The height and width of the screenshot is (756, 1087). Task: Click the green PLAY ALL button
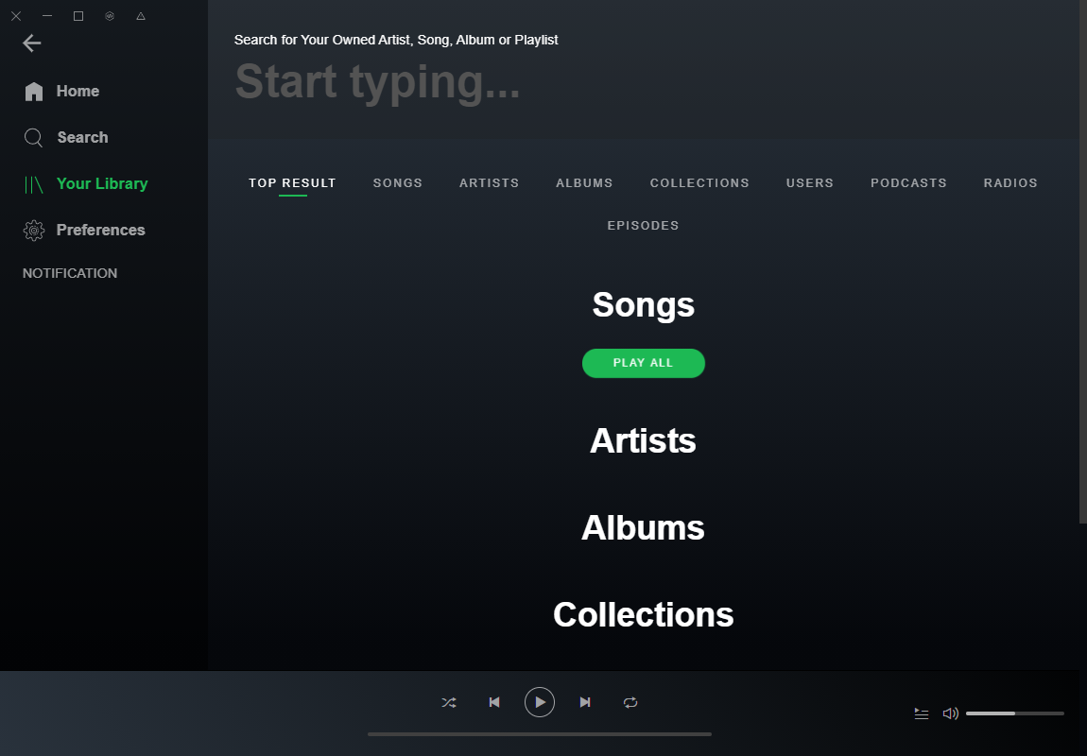[x=644, y=363]
